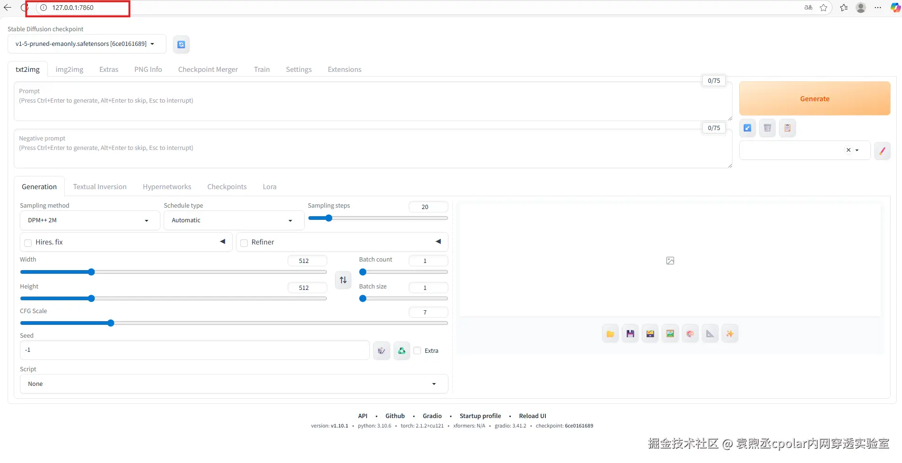Screen dimensions: 902x463
Task: Click the switch width/height arrows icon
Action: (343, 280)
